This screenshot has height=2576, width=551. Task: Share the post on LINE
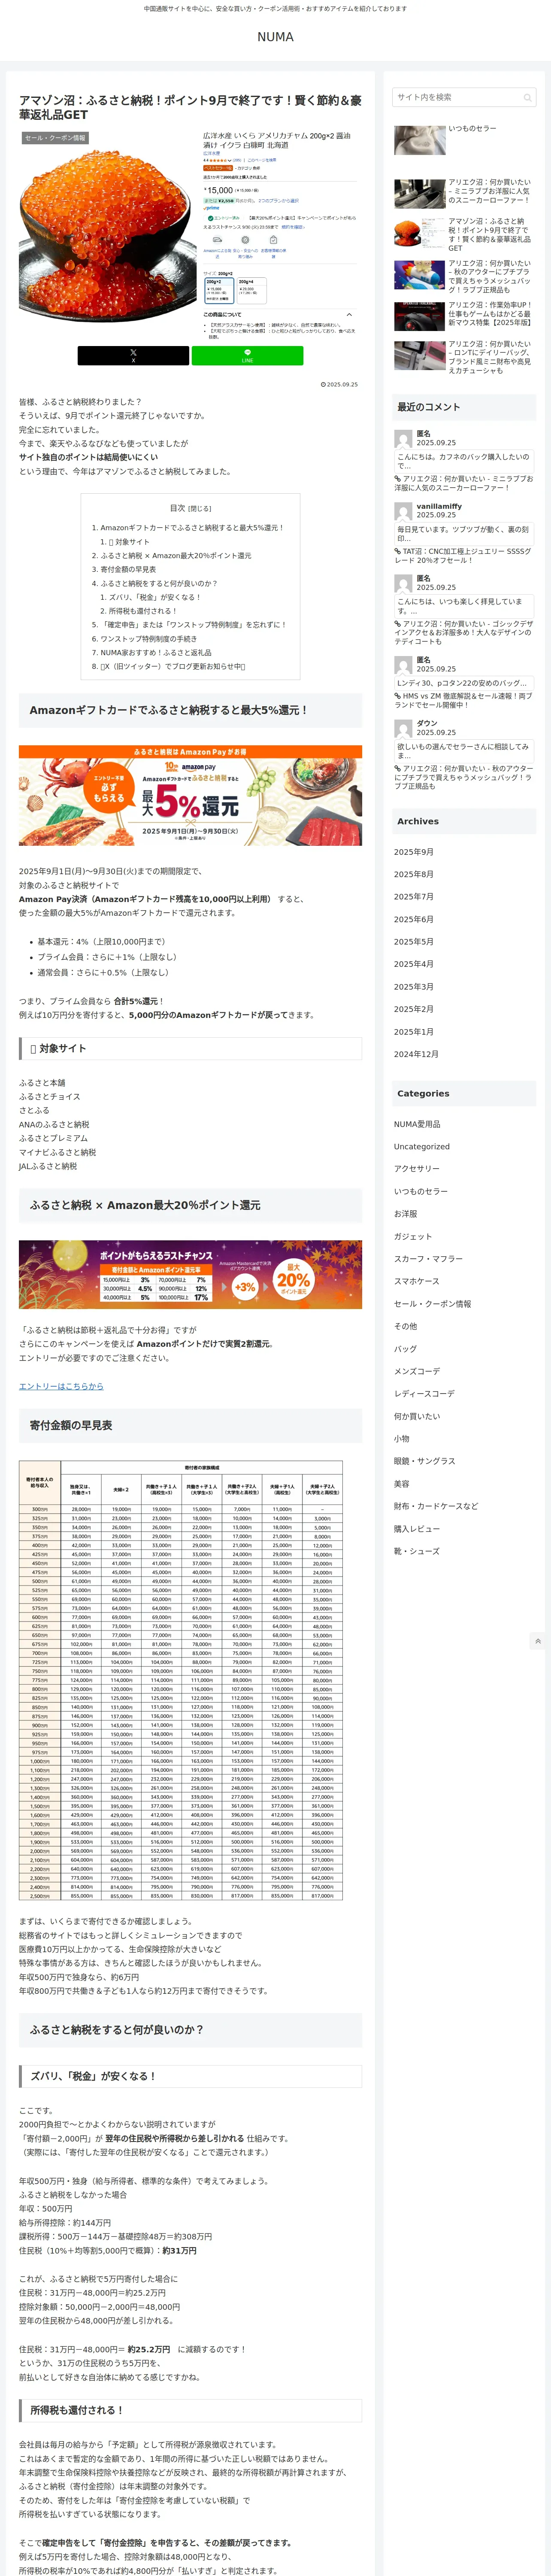(247, 356)
